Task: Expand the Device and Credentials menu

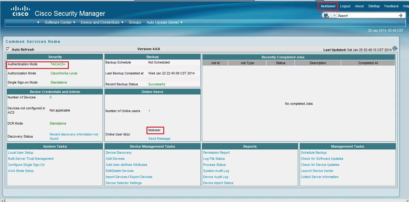Action: click(102, 22)
